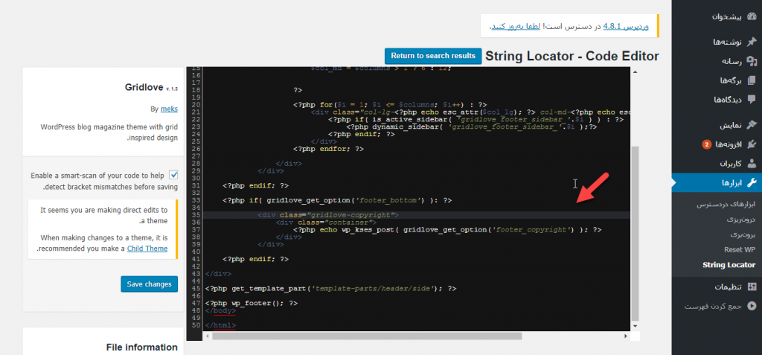This screenshot has height=355, width=762.
Task: Click the code editor horizontal scrollbar
Action: 366,336
